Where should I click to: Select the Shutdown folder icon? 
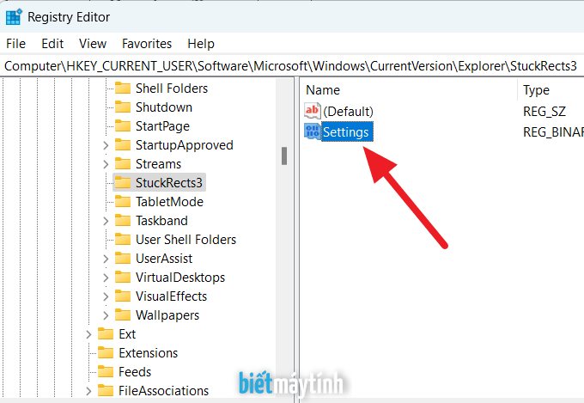(x=123, y=107)
